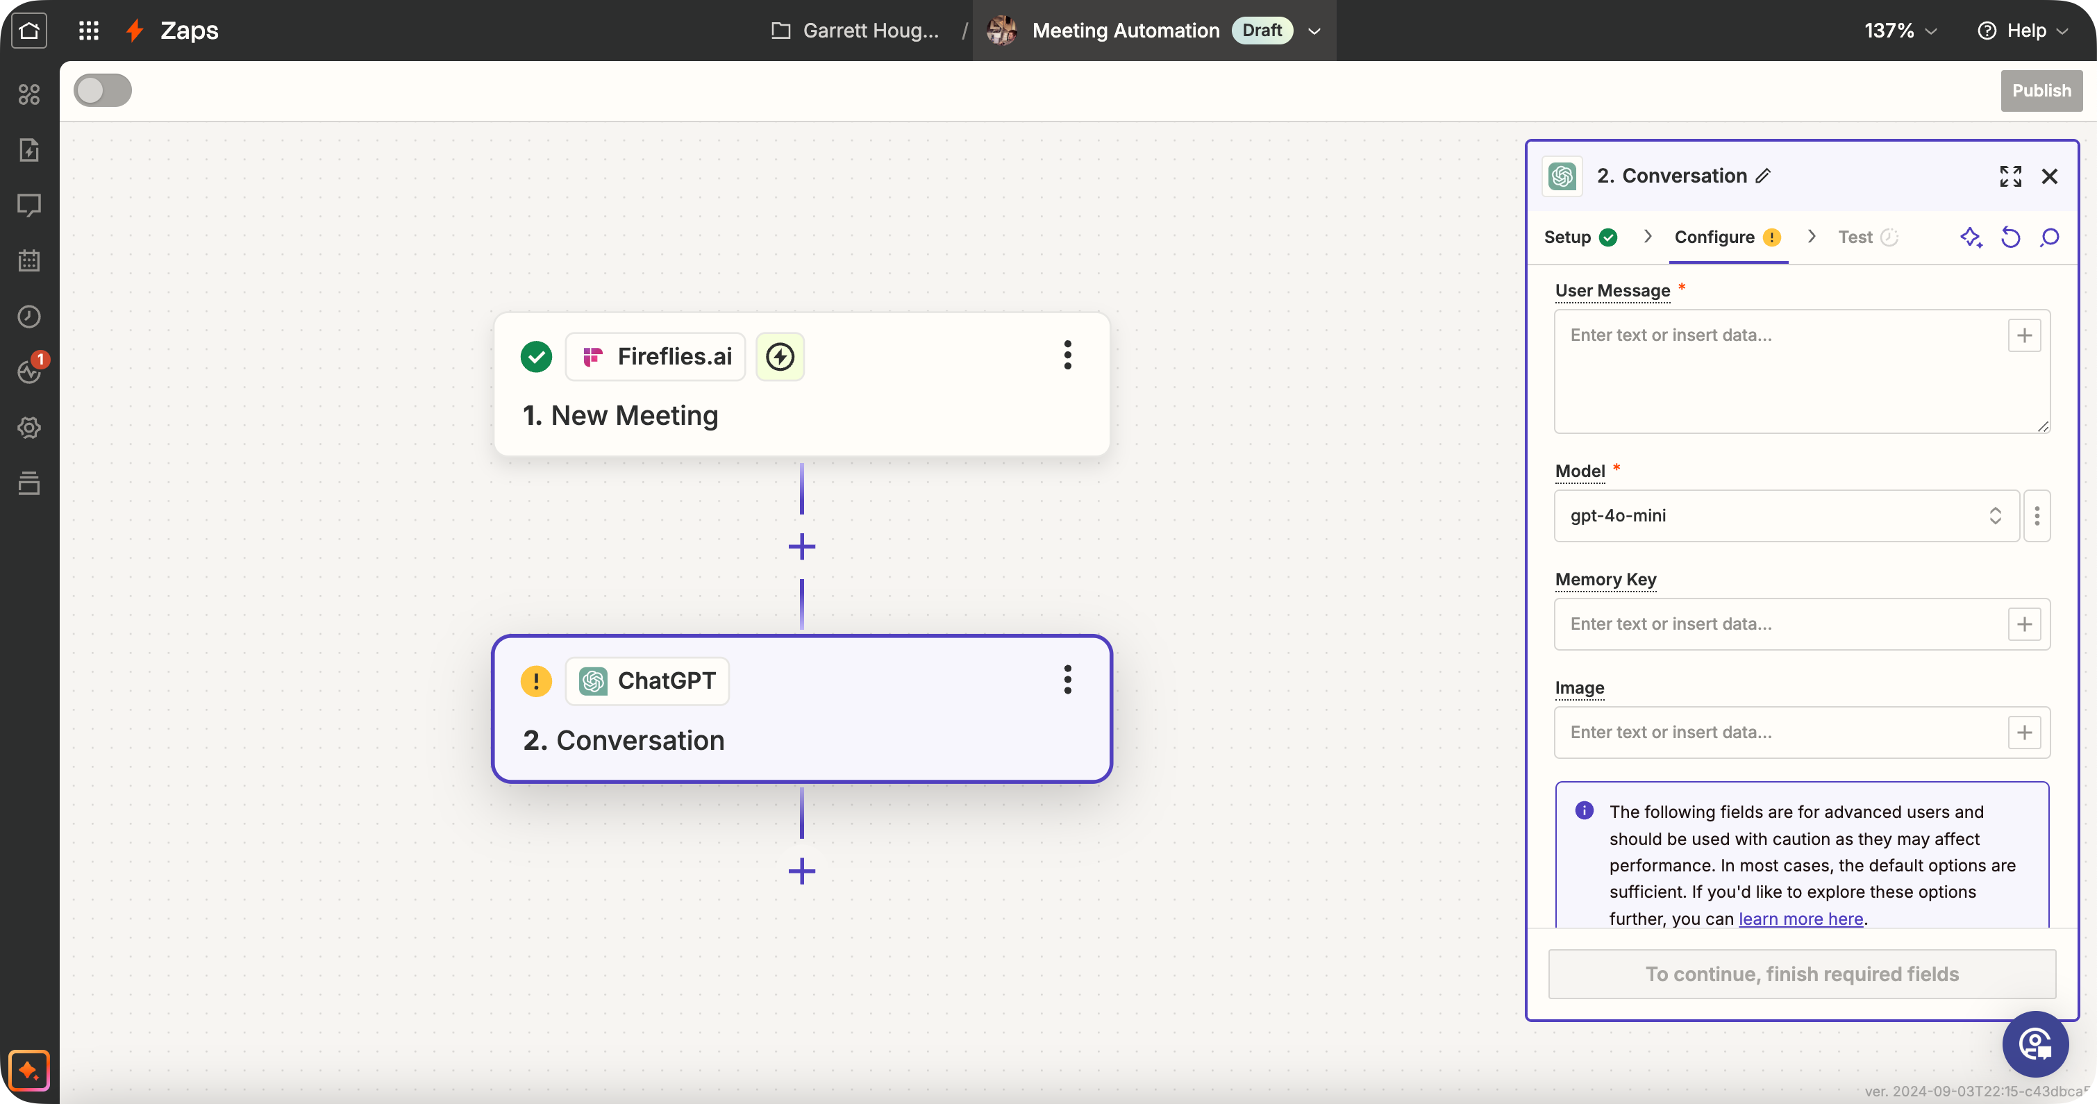Expand the Meeting Automation draft dropdown
The image size is (2097, 1104).
click(1314, 31)
